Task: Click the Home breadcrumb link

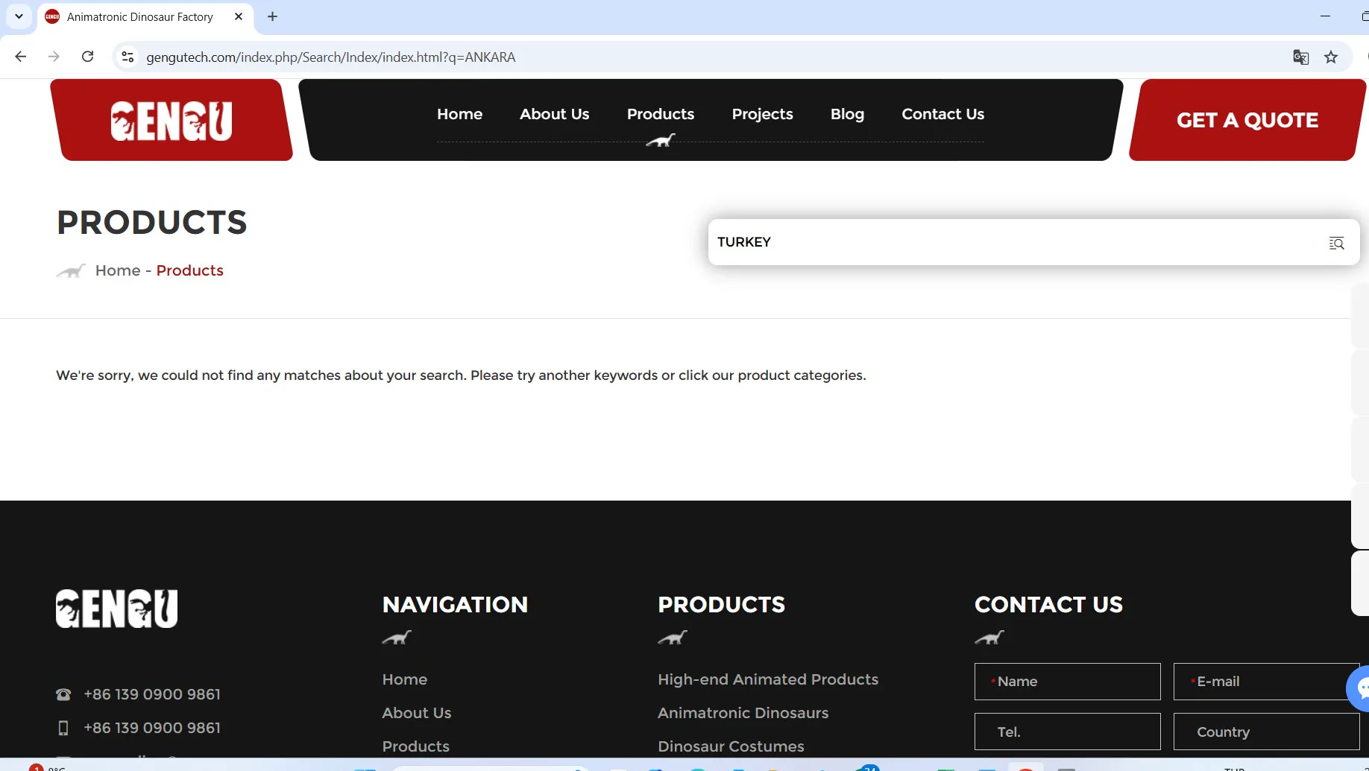Action: click(x=118, y=270)
